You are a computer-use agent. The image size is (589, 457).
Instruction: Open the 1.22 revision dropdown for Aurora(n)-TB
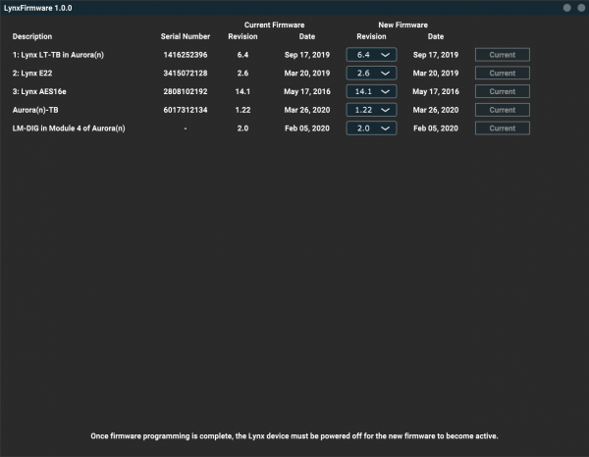371,110
